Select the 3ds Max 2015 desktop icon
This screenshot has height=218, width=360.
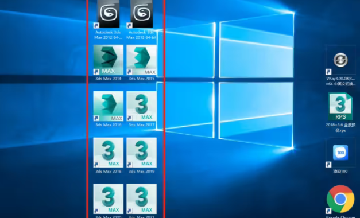click(141, 60)
